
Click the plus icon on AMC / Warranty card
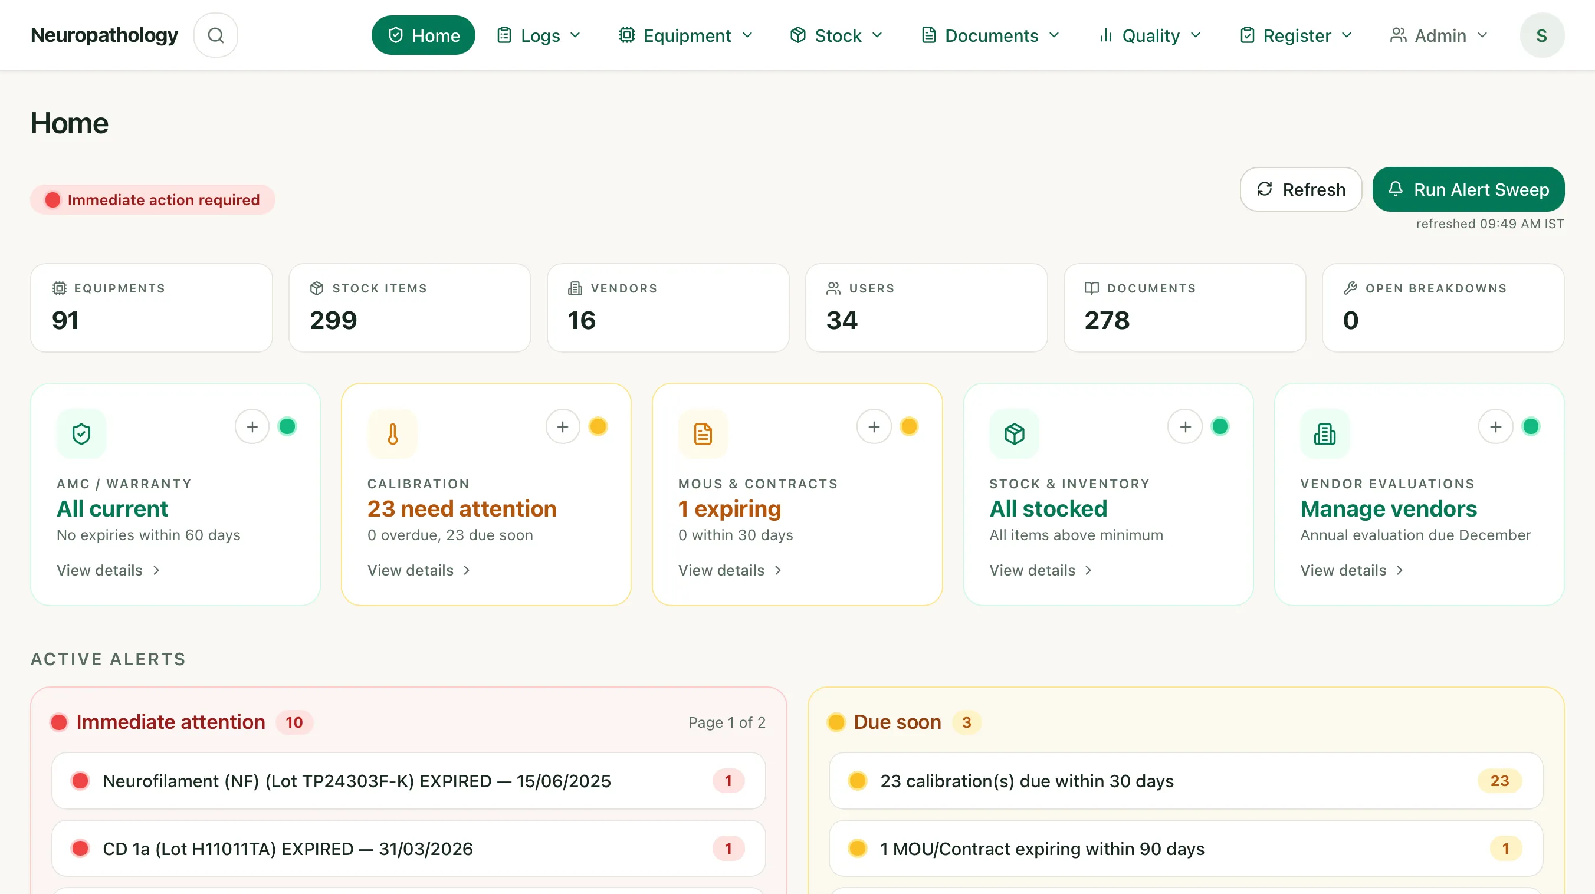[252, 426]
